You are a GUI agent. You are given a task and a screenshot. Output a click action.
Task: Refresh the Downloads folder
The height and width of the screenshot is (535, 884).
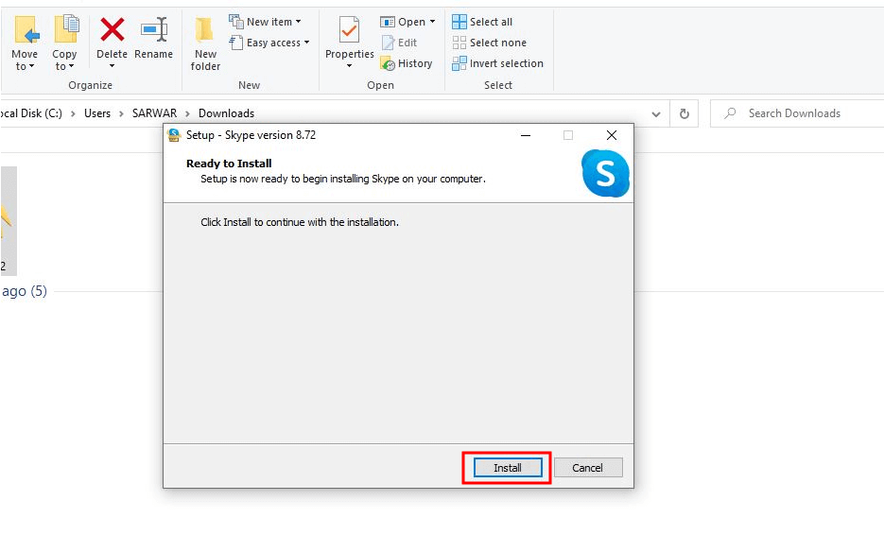tap(684, 113)
